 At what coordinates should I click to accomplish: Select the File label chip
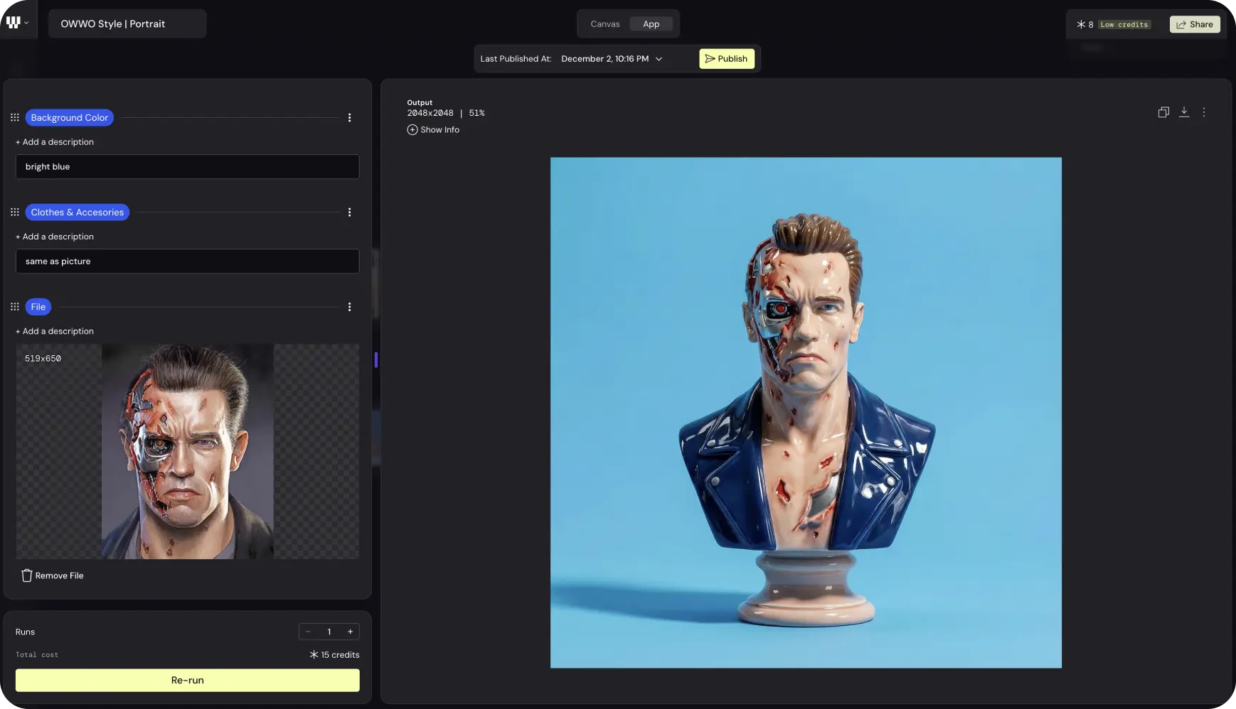tap(38, 307)
